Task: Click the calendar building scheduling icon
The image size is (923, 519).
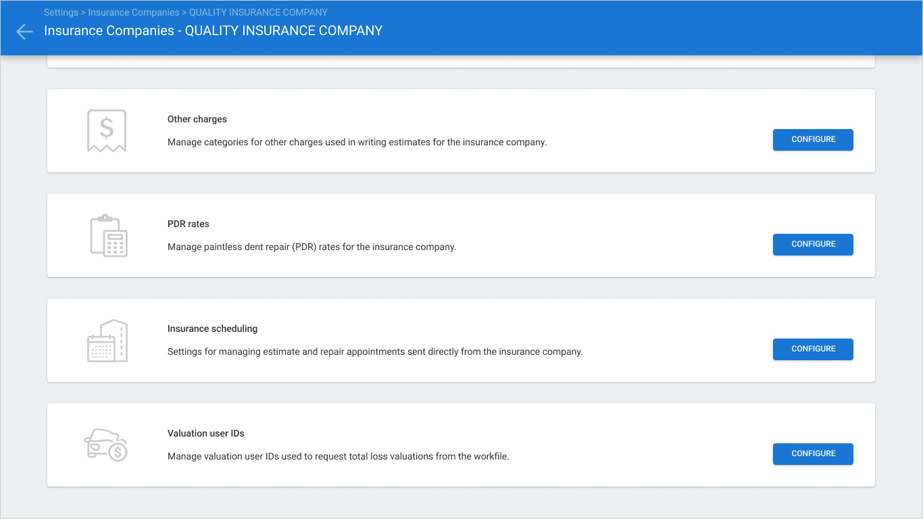Action: pyautogui.click(x=107, y=341)
